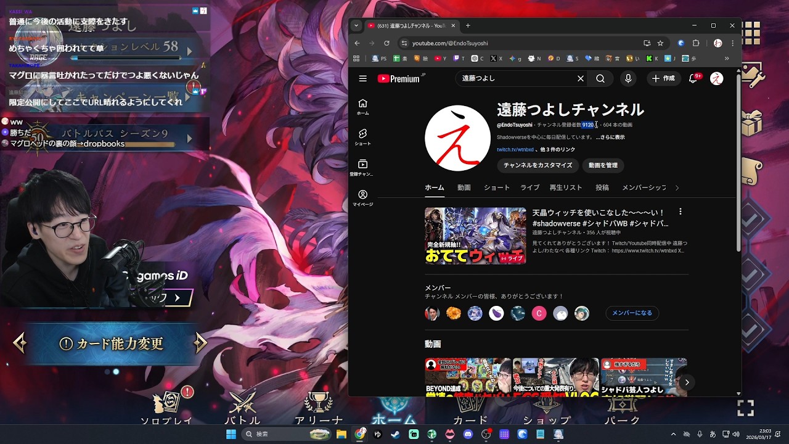789x444 pixels.
Task: Switch to the ショート channel tab
Action: click(x=497, y=187)
